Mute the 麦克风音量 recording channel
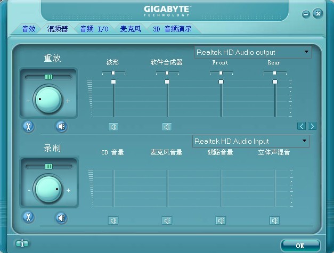The height and width of the screenshot is (253, 334). (x=167, y=221)
